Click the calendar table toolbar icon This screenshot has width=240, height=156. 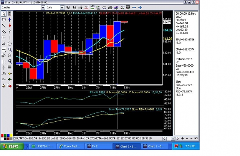pyautogui.click(x=98, y=7)
